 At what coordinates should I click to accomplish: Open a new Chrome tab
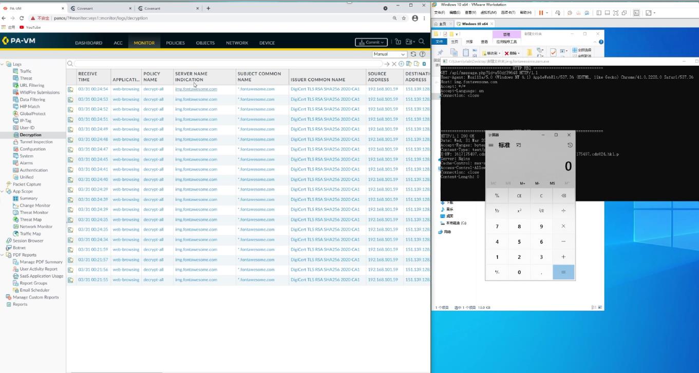tap(208, 8)
